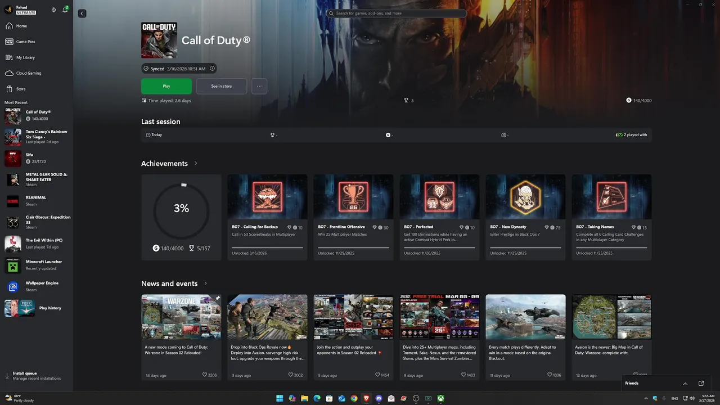This screenshot has width=720, height=405.
Task: Click the print/device icon beside profile name
Action: [53, 10]
